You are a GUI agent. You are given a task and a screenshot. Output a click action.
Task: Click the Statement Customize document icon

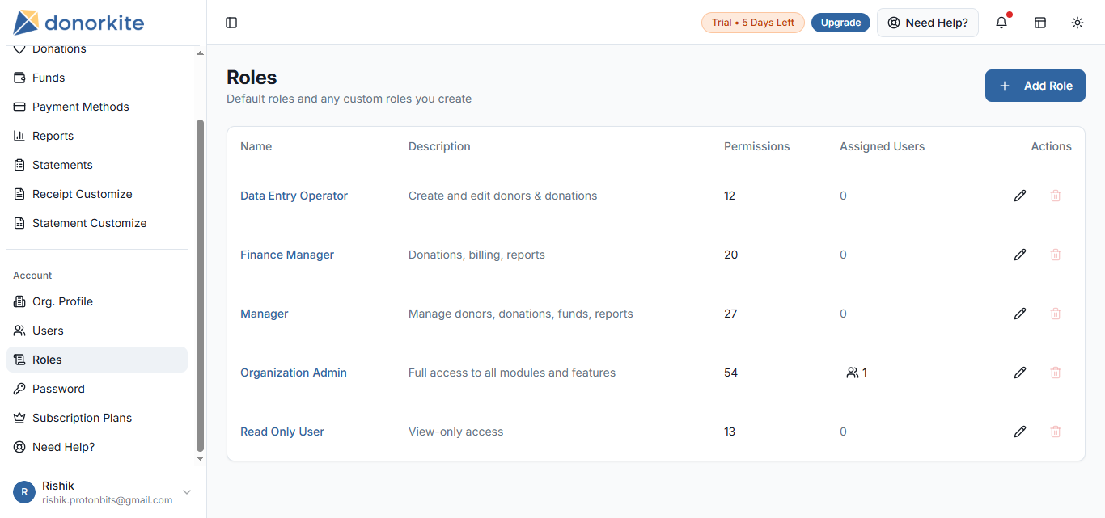19,223
